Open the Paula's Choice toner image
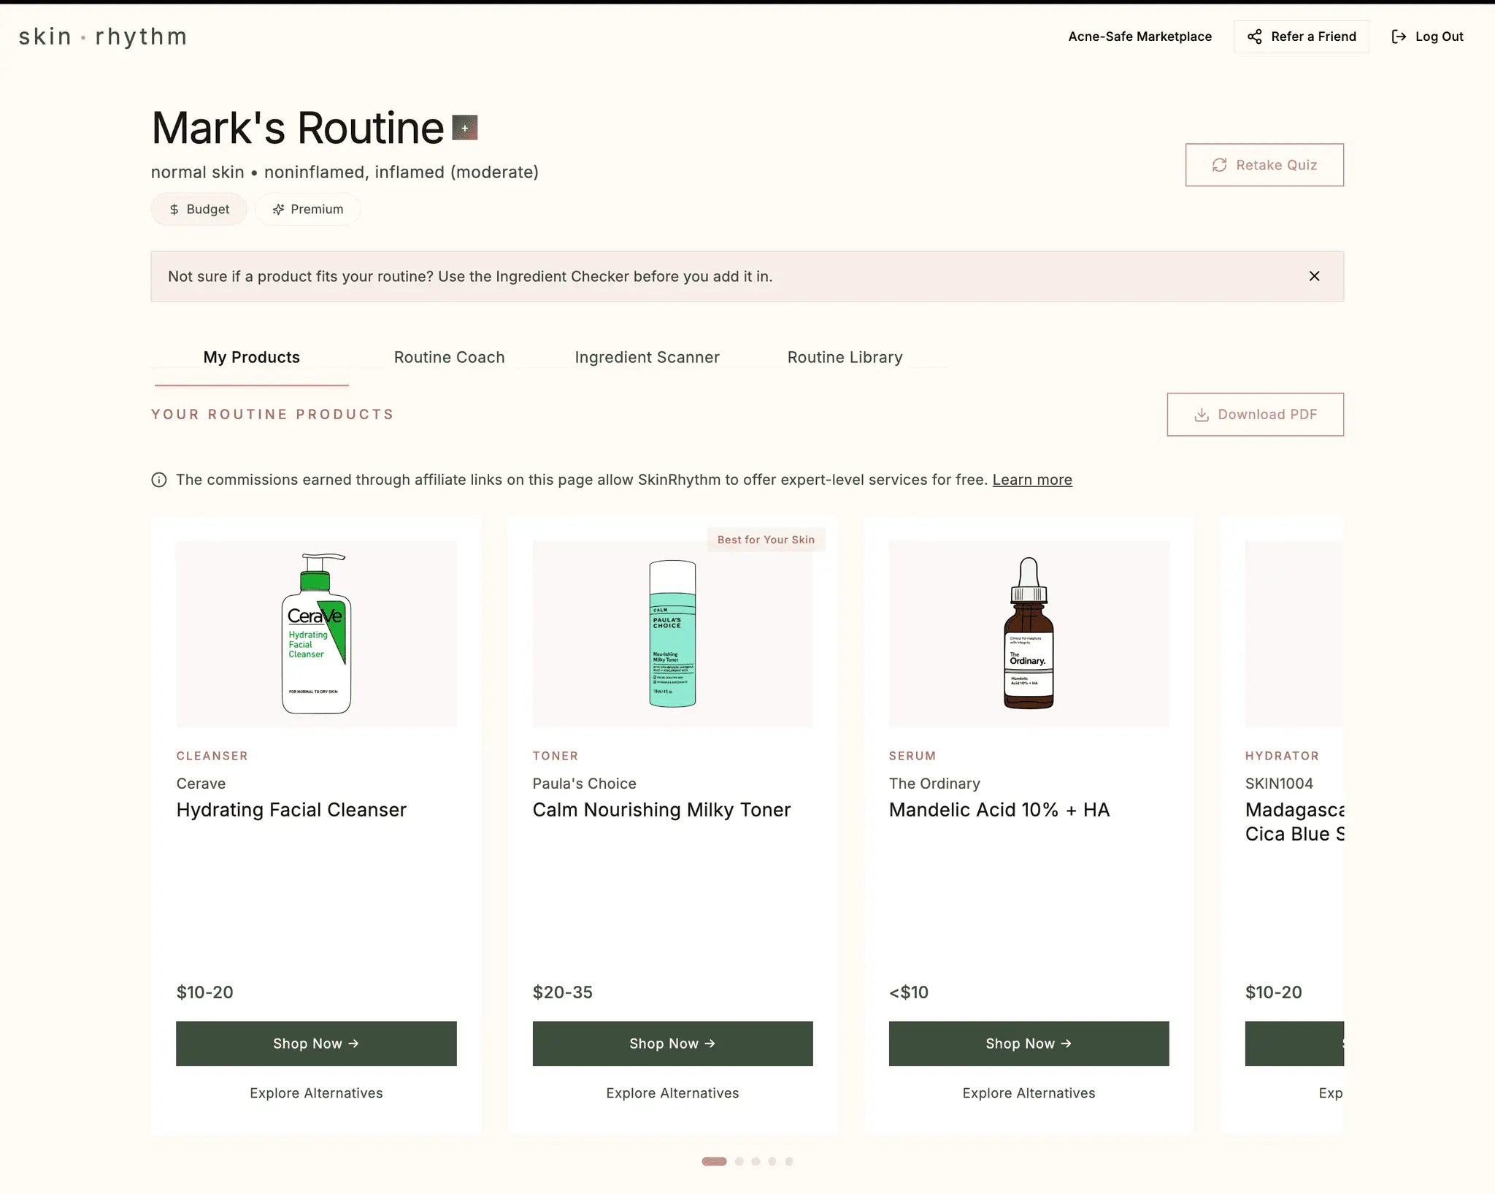 tap(672, 634)
